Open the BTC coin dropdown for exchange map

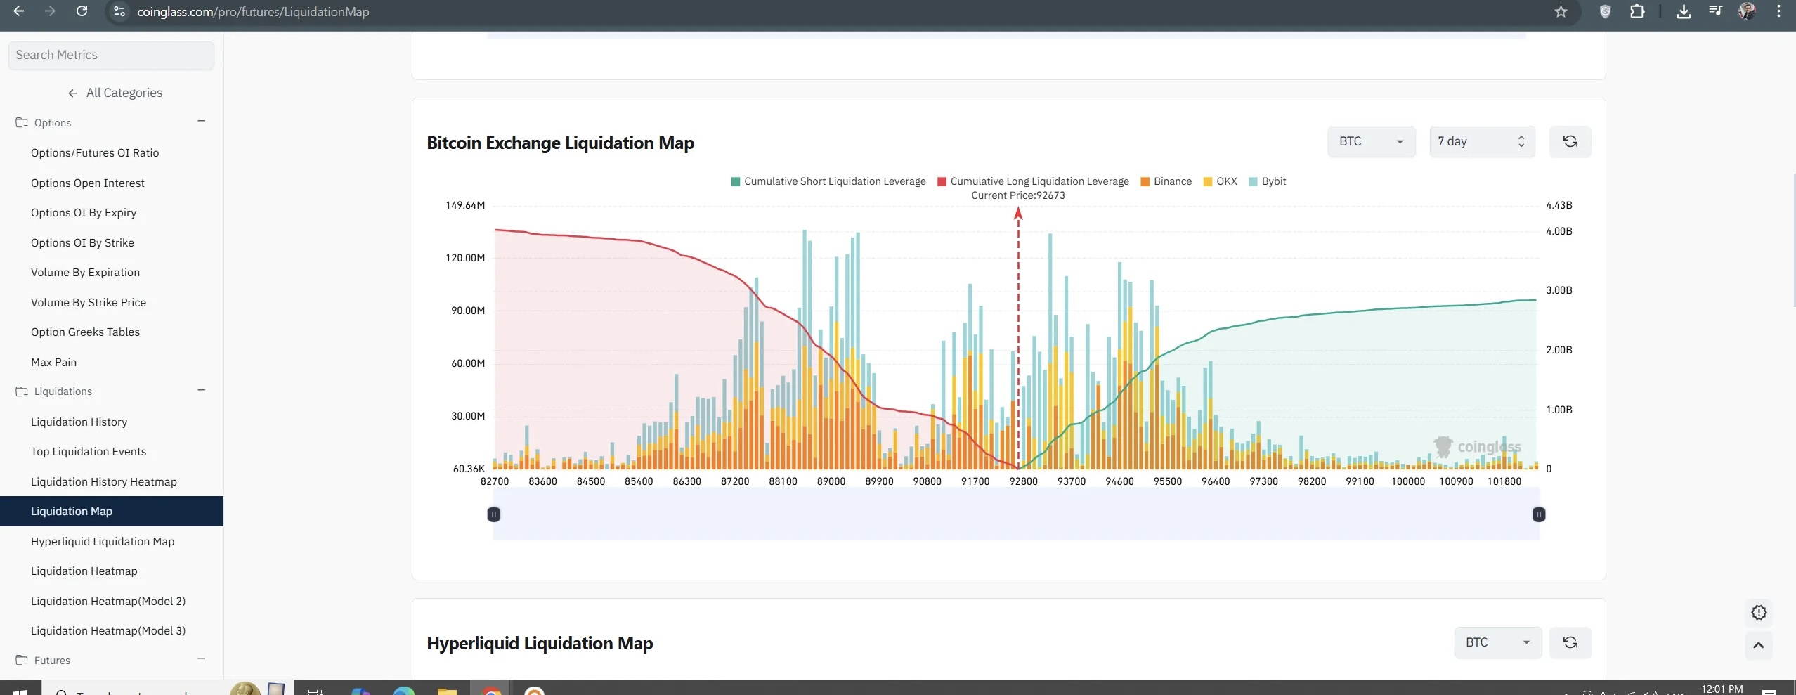(1370, 142)
